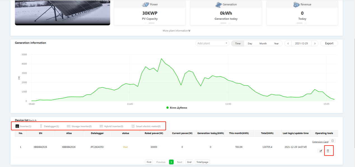Open the Add plant dropdown
355x167 pixels.
[x=212, y=43]
